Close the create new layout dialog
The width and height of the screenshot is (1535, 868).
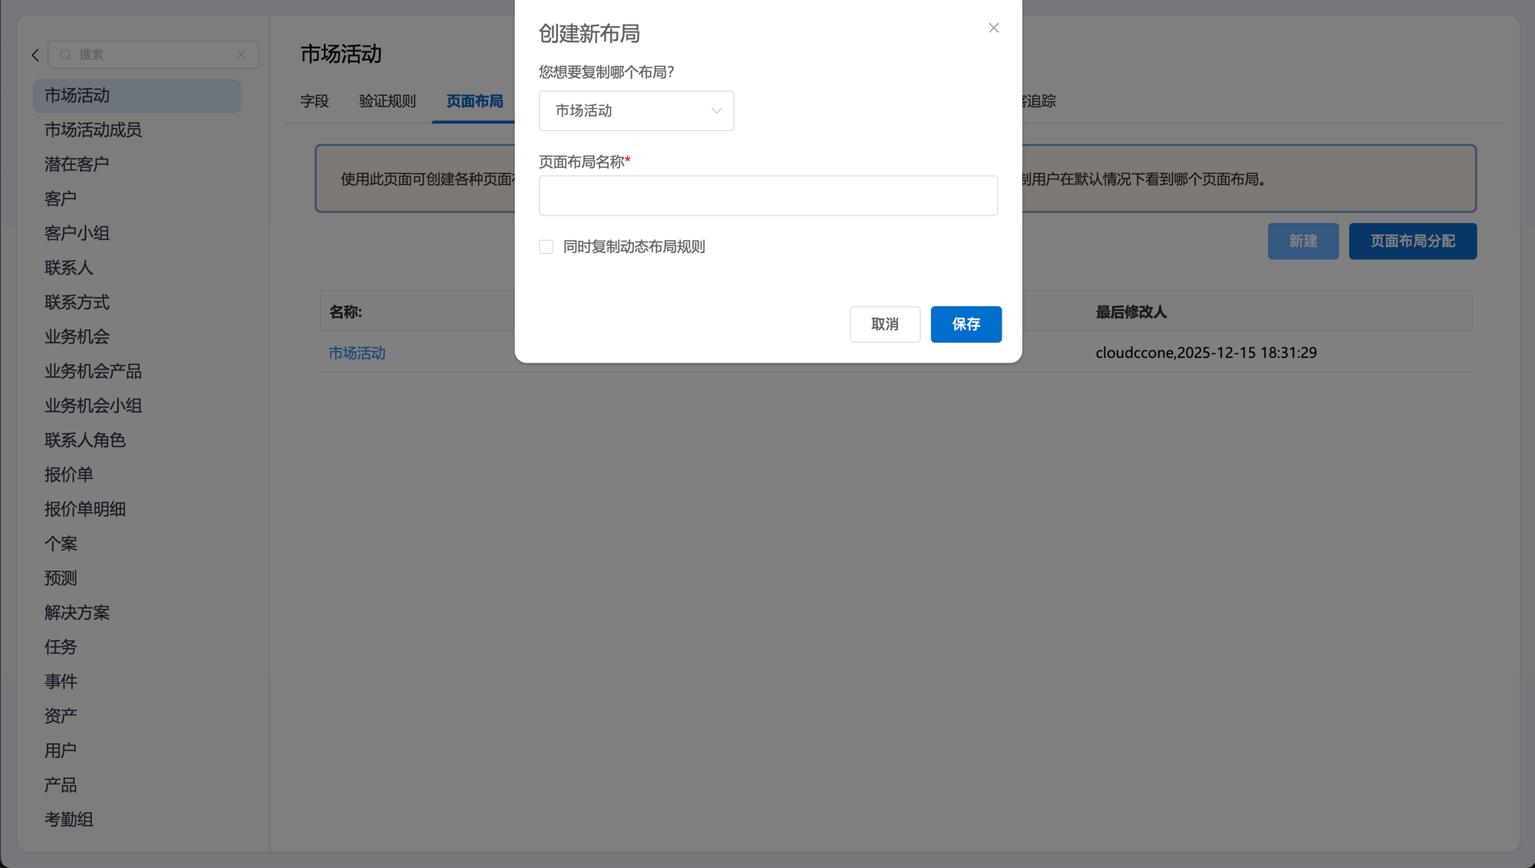point(993,28)
